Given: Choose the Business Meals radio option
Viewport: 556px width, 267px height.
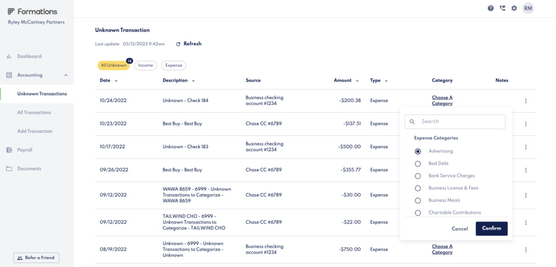Looking at the screenshot, I should (418, 200).
